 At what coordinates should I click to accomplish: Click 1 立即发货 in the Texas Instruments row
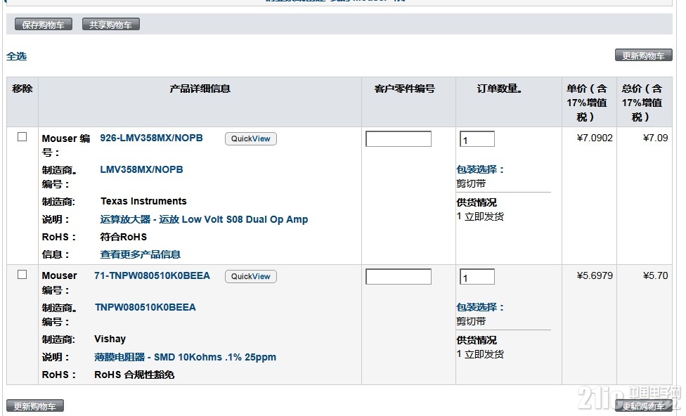480,216
